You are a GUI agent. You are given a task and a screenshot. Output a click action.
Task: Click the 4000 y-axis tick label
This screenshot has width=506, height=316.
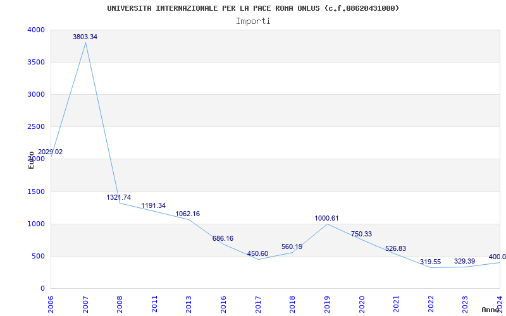tap(36, 30)
